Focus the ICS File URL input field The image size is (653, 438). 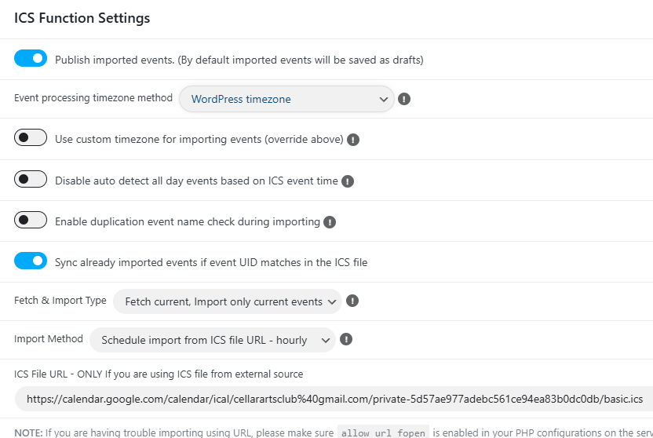pyautogui.click(x=334, y=399)
